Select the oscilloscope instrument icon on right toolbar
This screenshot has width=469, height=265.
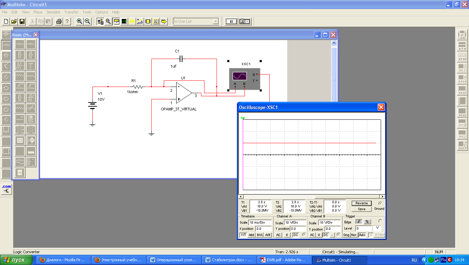(x=462, y=68)
